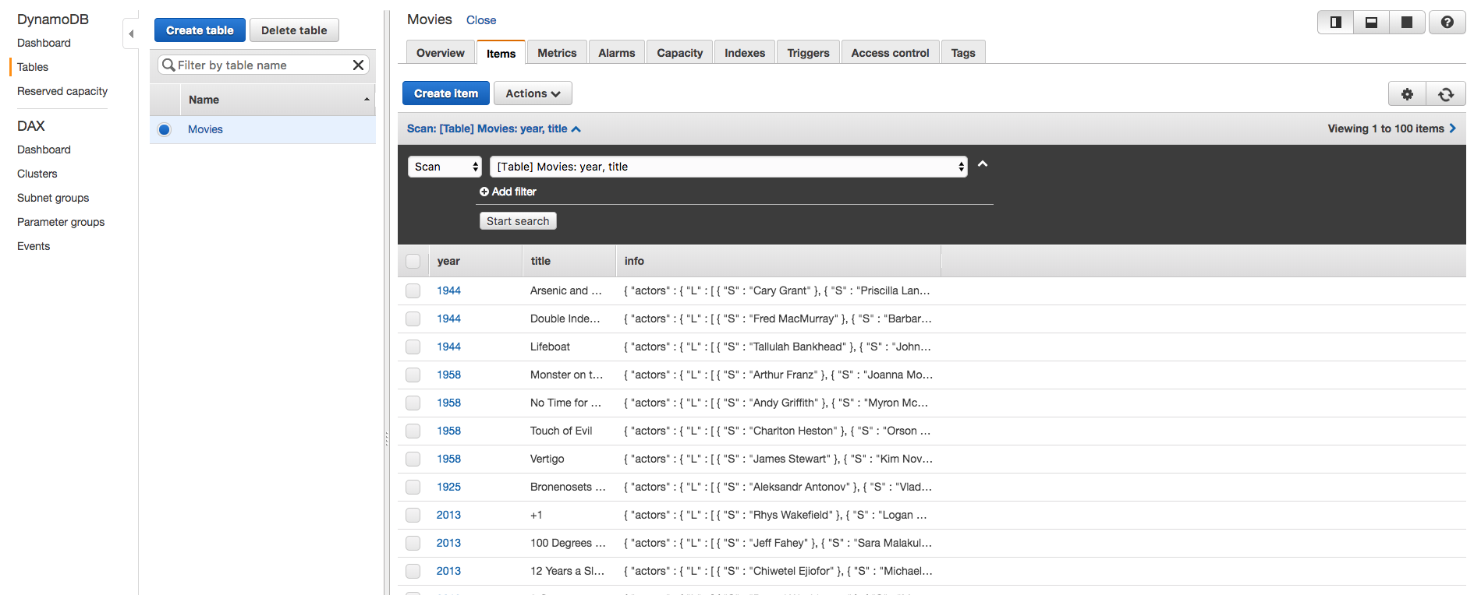This screenshot has height=595, width=1474.
Task: Click the pane splitter drag handle
Action: point(386,439)
